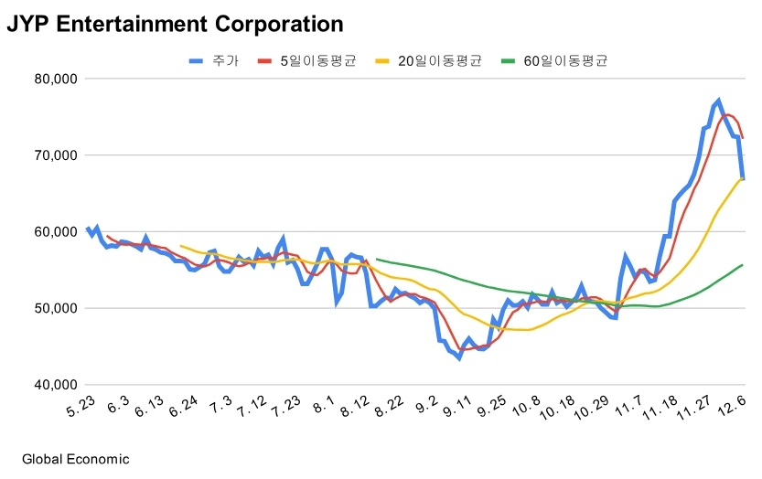Screen dimensions: 762x479
Task: Click the 40,000 y-axis label
Action: pos(56,385)
